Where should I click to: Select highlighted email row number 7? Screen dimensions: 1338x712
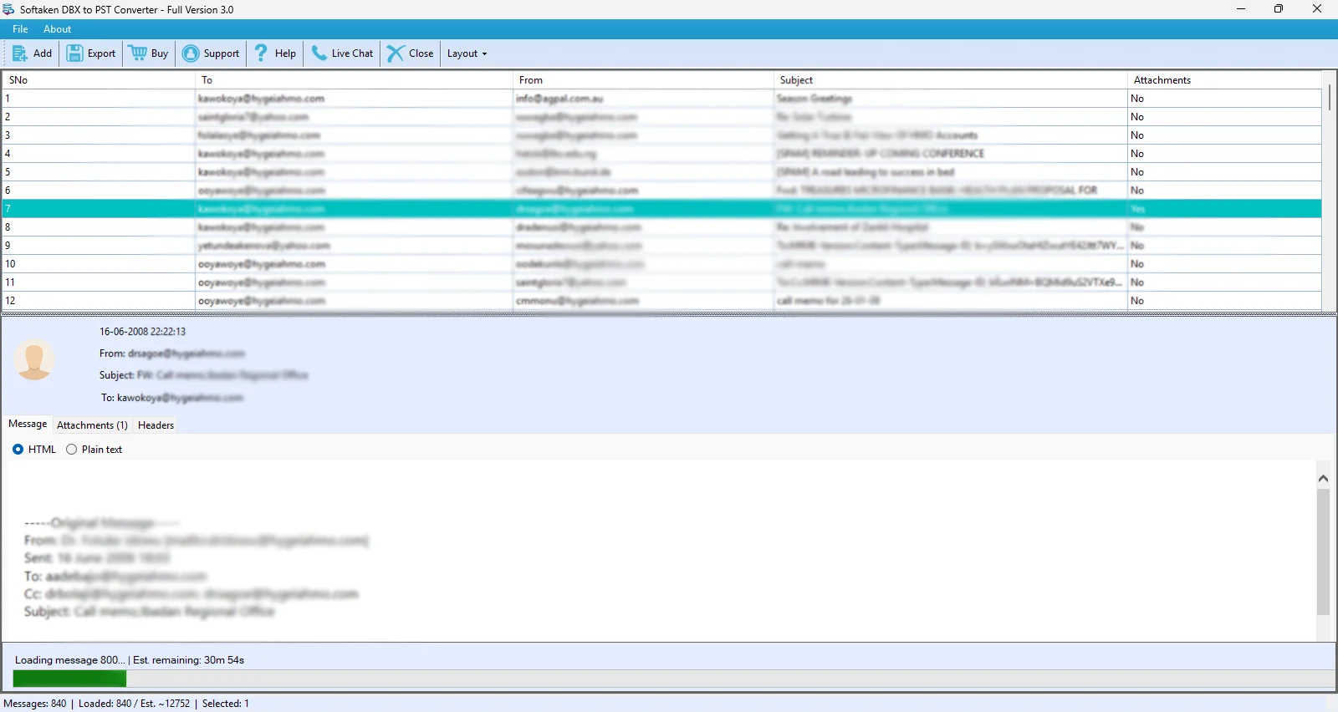[x=661, y=209]
